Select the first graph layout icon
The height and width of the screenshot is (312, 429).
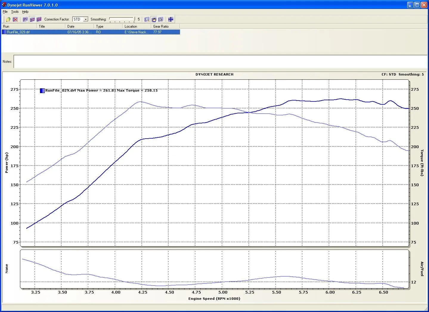[25, 19]
